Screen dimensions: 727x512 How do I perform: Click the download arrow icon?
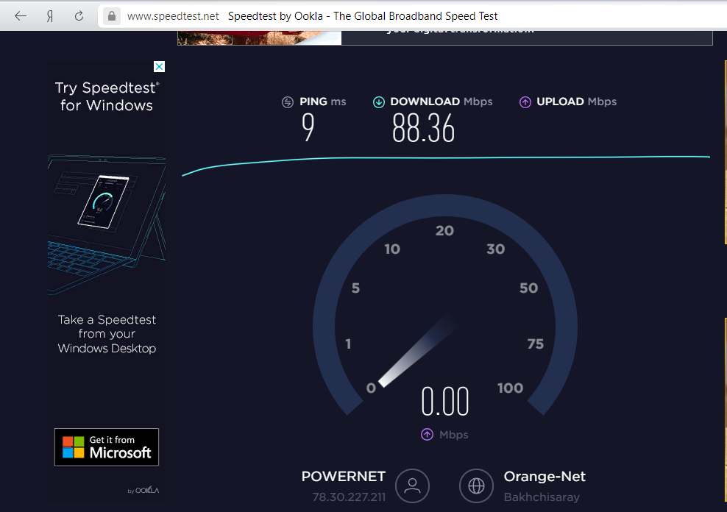point(379,102)
